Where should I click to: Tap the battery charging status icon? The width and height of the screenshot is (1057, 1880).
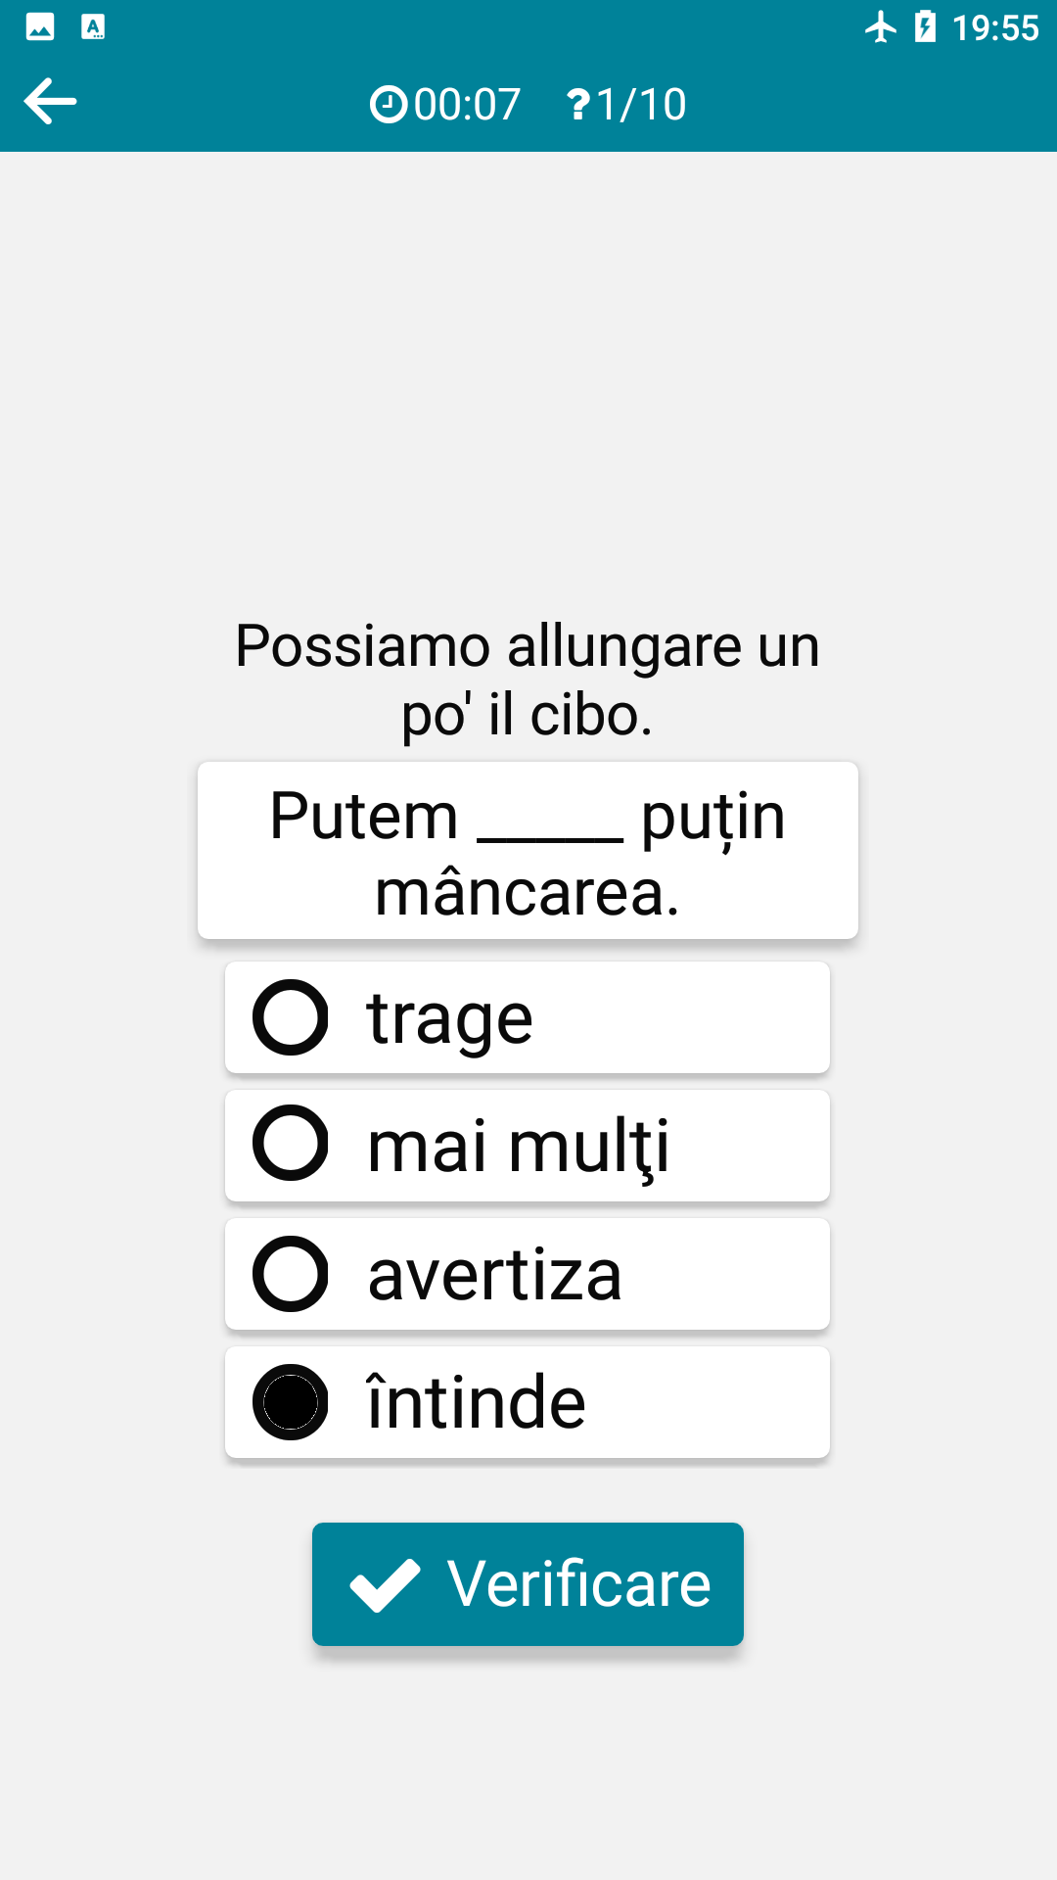pyautogui.click(x=925, y=26)
